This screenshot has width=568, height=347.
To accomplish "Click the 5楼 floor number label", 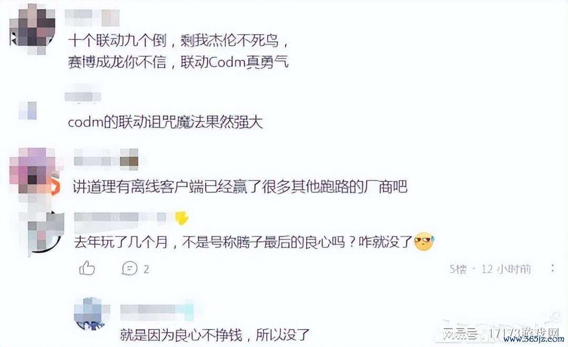I will coord(458,269).
